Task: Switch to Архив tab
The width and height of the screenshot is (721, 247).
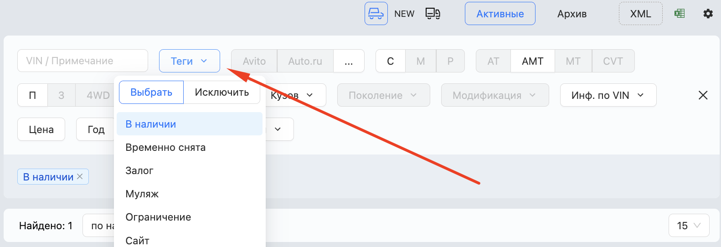Action: (572, 14)
